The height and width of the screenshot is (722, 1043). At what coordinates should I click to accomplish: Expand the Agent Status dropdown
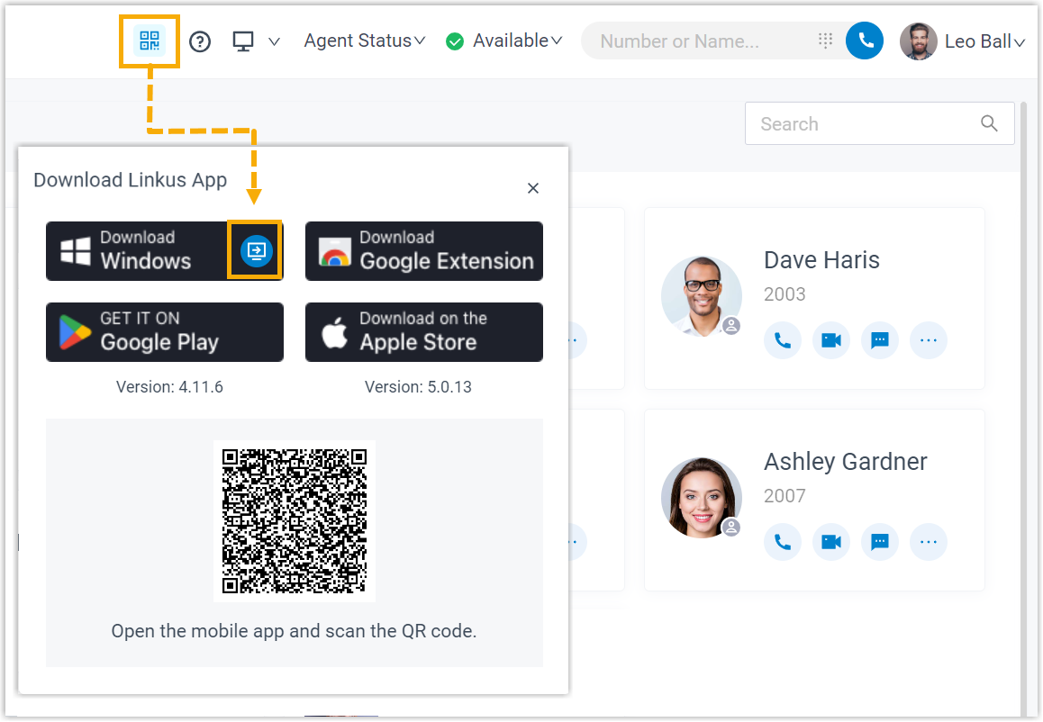coord(364,41)
